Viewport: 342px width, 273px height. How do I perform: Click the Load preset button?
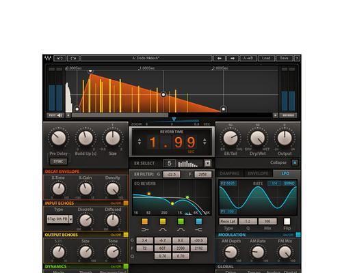(266, 59)
